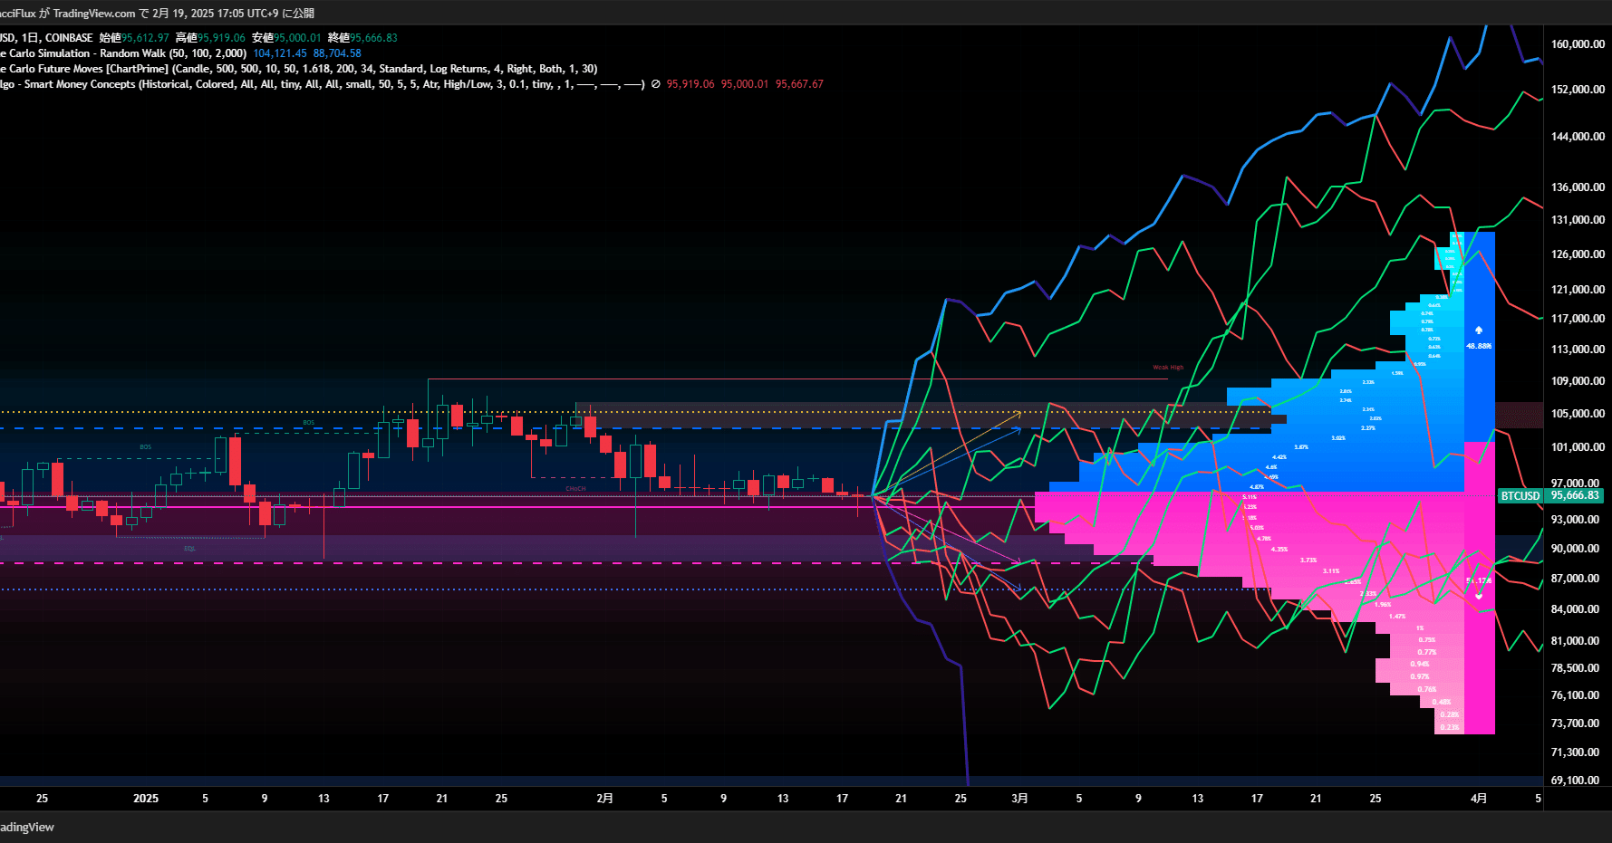Click the 2025 year label on the time axis

(146, 799)
